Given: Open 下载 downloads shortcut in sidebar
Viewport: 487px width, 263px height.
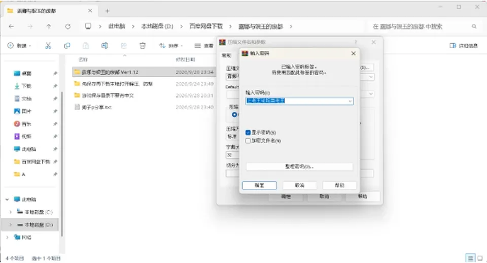Looking at the screenshot, I should 26,86.
